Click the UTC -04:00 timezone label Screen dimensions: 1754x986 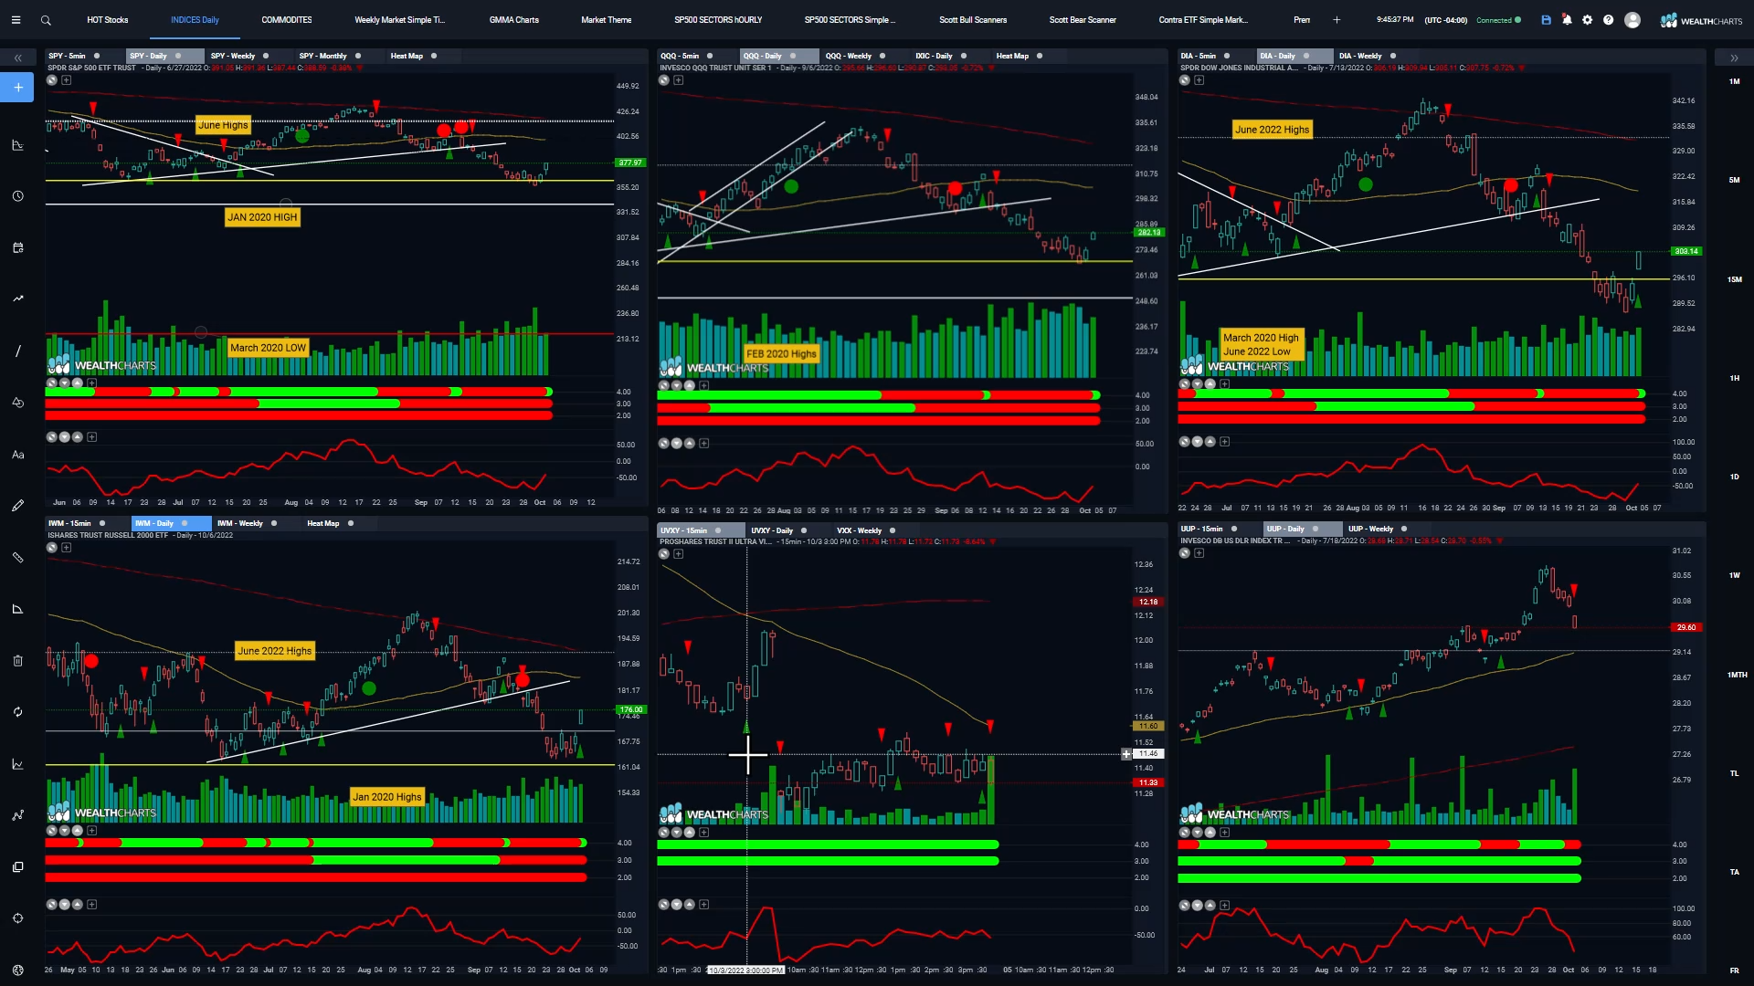[x=1445, y=20]
